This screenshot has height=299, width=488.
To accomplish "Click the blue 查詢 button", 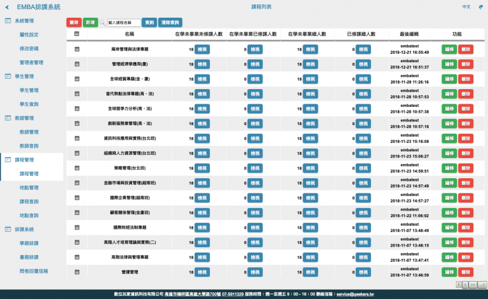I will click(x=149, y=23).
